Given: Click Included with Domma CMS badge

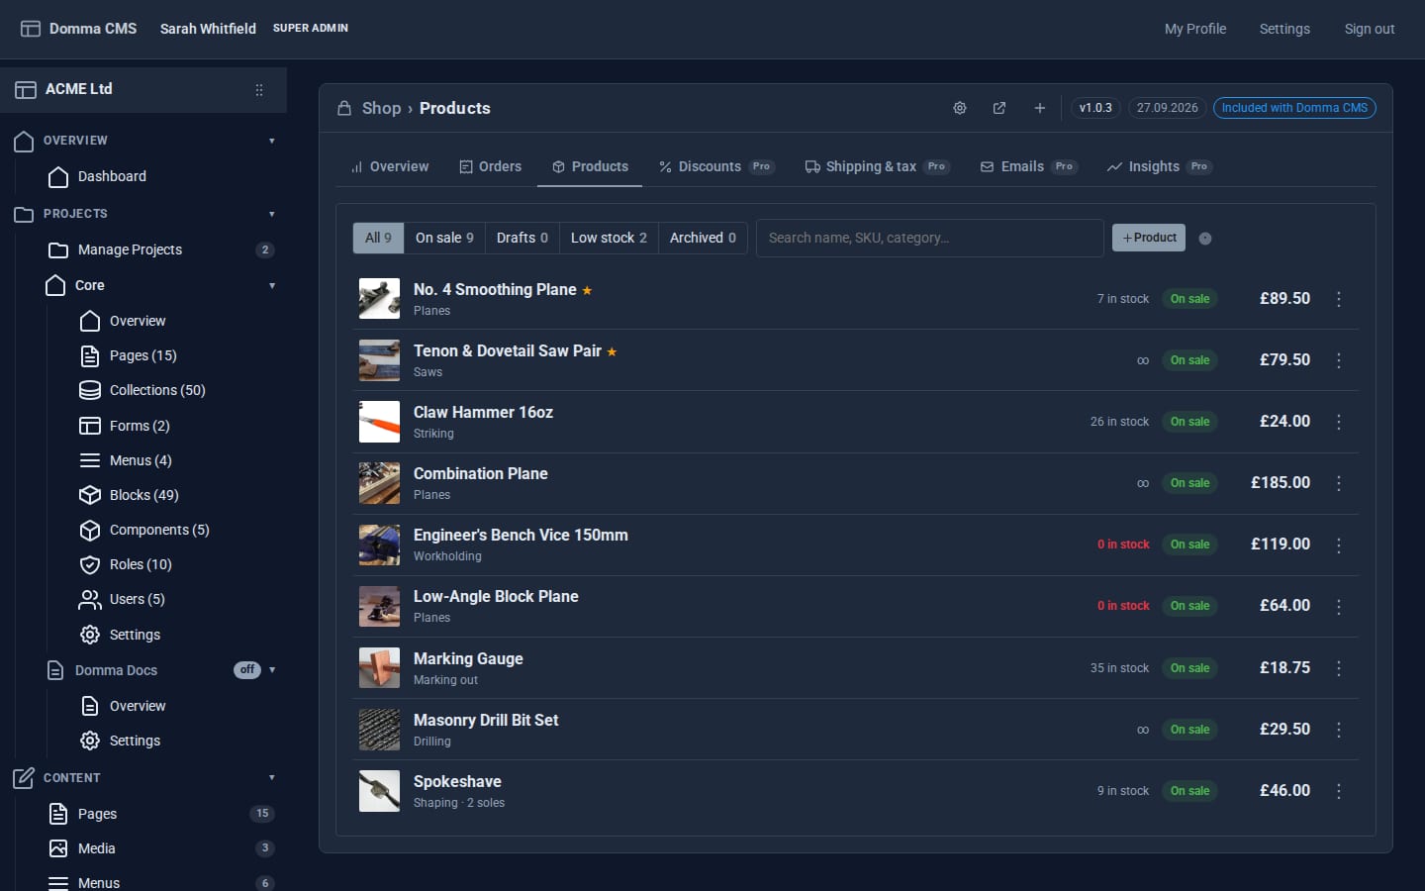Looking at the screenshot, I should click(1294, 108).
